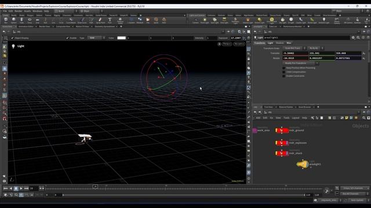Select the Curve Bezier shelf tool
371x208 pixels.
click(71, 21)
